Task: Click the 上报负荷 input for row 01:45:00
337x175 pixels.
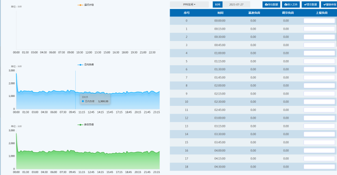Action: coord(319,77)
